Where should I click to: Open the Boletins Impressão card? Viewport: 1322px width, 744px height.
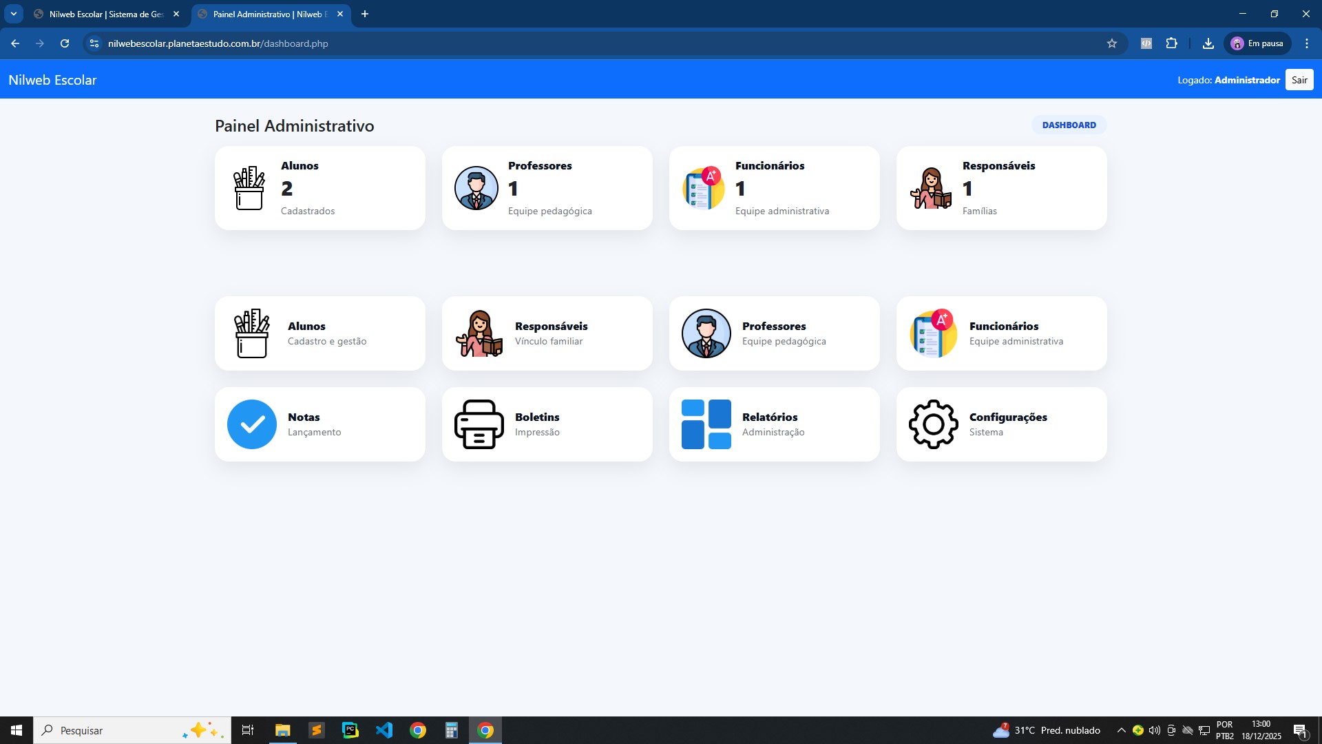(547, 424)
